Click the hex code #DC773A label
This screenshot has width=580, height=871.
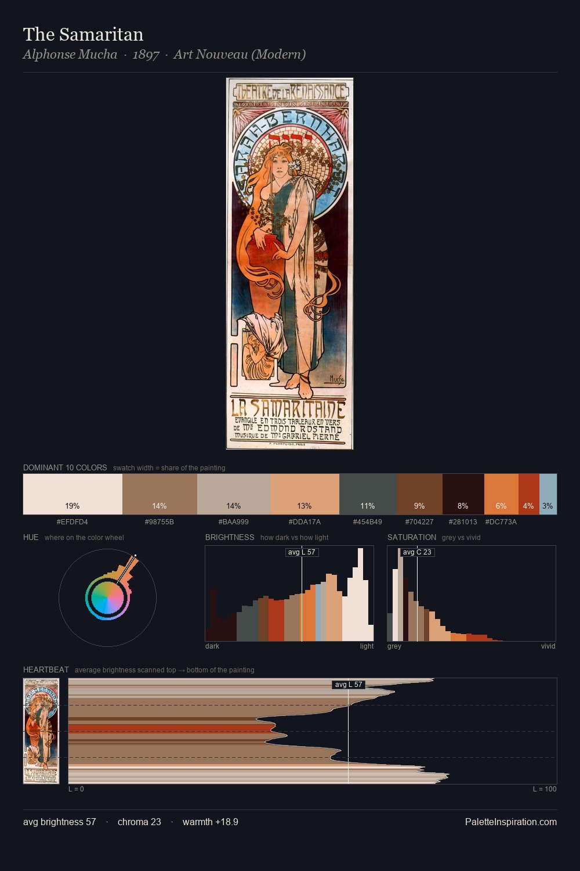click(501, 522)
